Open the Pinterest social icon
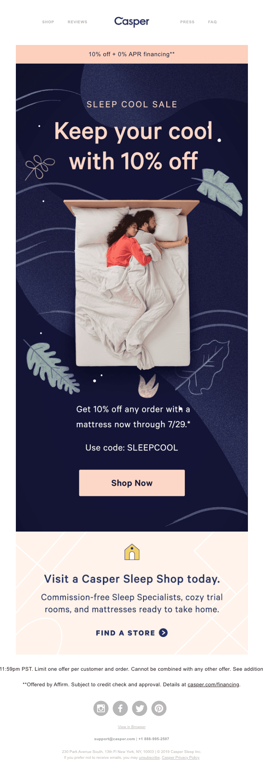The image size is (263, 777). tap(159, 708)
